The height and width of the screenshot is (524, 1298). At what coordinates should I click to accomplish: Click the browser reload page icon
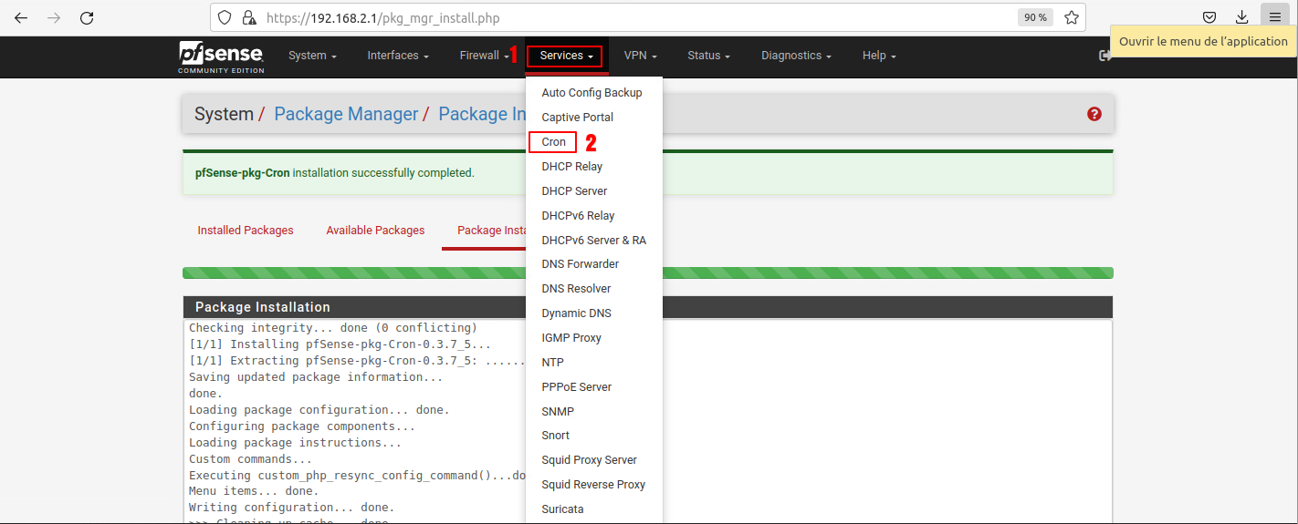(x=87, y=17)
